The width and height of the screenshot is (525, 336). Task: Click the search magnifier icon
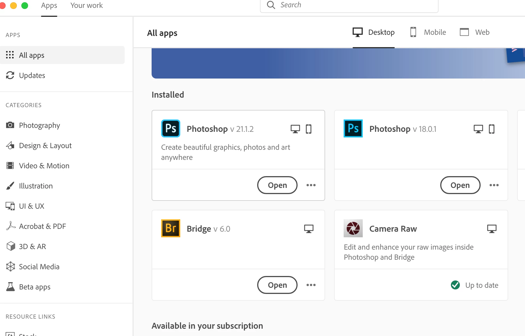[x=271, y=5]
